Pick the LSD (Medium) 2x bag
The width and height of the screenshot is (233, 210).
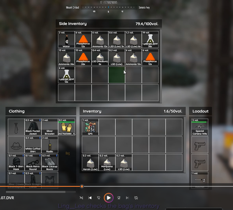coord(100,57)
